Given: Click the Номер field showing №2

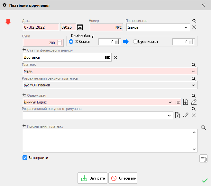Looking at the screenshot, I should tap(106, 27).
